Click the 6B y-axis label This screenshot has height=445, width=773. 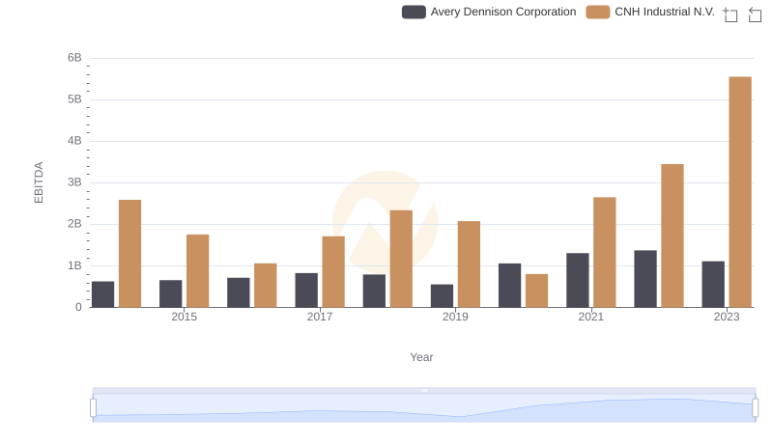74,58
